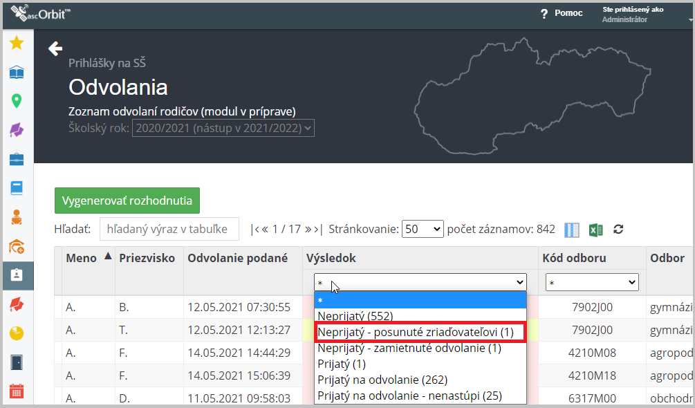Open the orange student-at-desk sidebar icon
The height and width of the screenshot is (408, 695).
pyautogui.click(x=17, y=217)
